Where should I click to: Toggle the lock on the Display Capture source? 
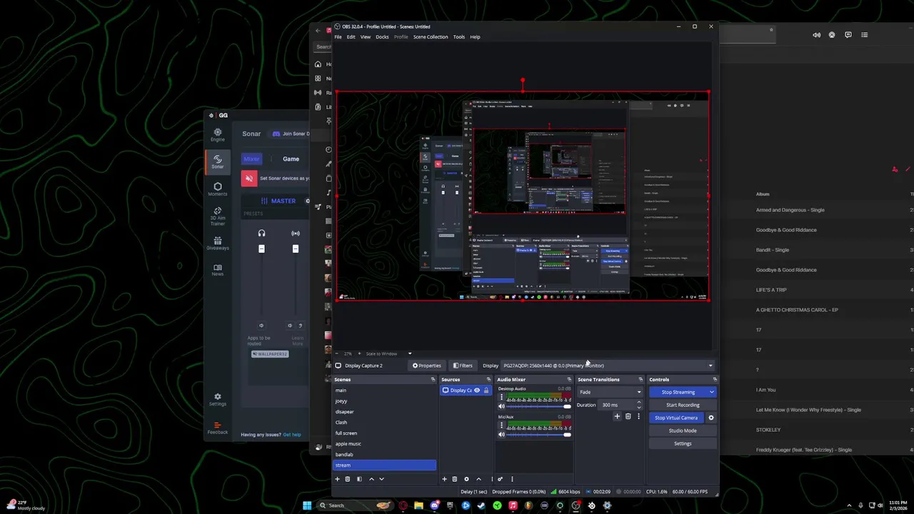tap(486, 390)
